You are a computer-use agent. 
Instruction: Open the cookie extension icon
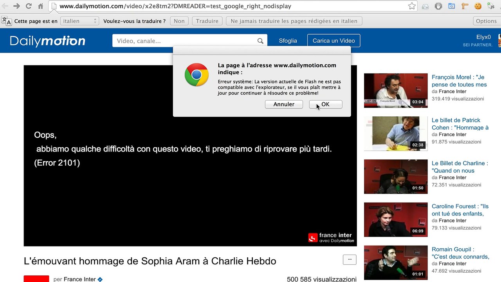point(478,6)
